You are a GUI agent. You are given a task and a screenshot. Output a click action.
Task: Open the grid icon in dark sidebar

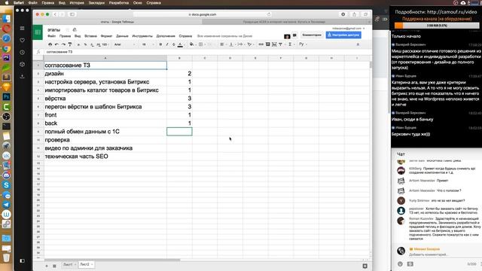pos(22,28)
